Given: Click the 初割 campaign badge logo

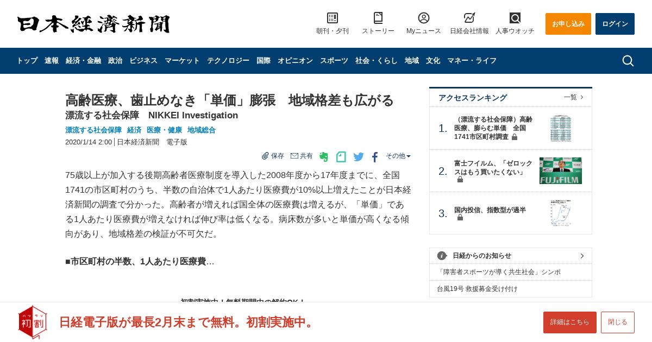Looking at the screenshot, I should [x=32, y=322].
